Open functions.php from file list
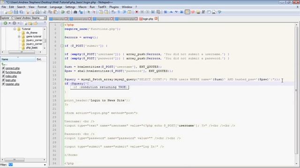This screenshot has width=300, height=168. click(13, 72)
